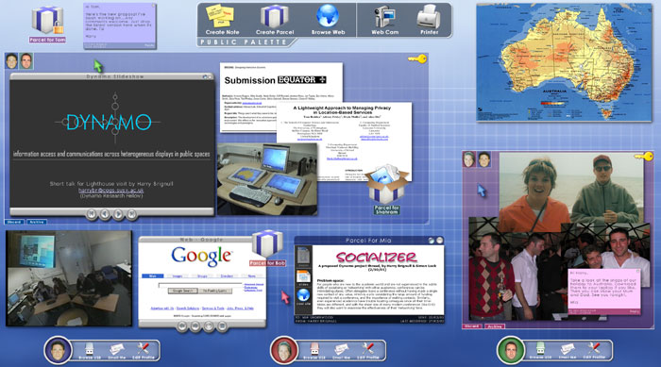Go to previous slide in Dynamo Slideshow

coord(105,214)
